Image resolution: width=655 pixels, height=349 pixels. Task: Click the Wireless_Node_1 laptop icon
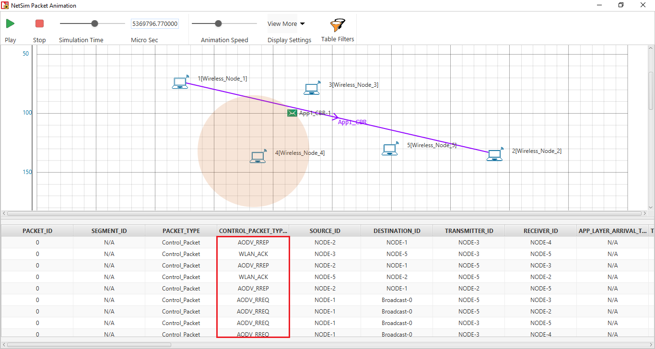(x=180, y=83)
